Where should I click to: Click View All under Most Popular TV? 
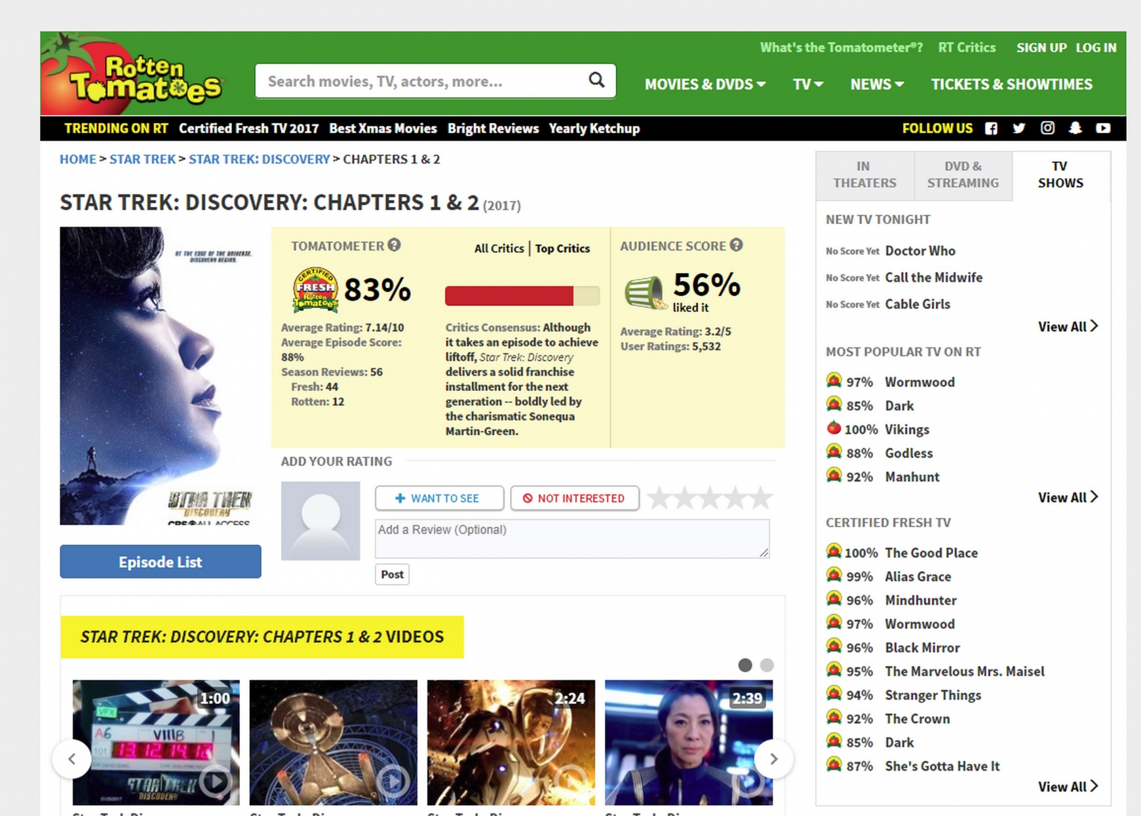(1067, 497)
